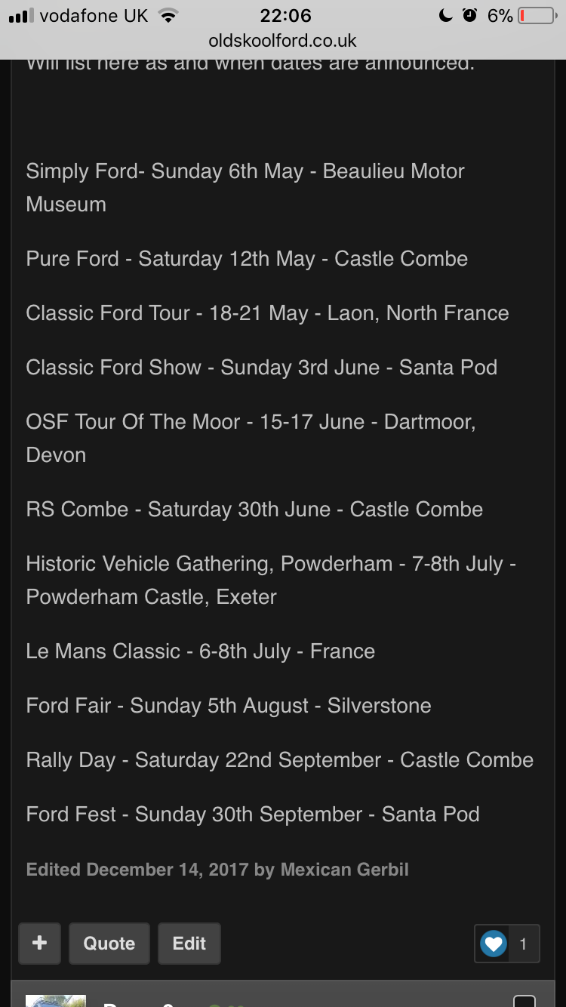Tap the oldskoolford.co.uk address bar
The height and width of the screenshot is (1007, 566).
[x=283, y=41]
